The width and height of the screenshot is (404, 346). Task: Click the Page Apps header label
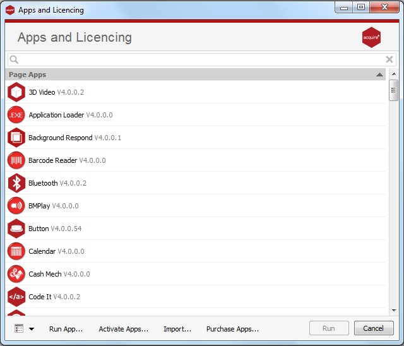coord(28,75)
